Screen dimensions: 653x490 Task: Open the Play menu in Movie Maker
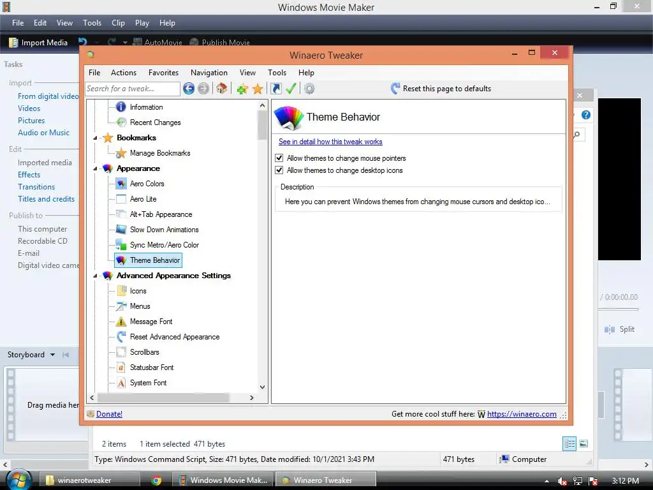pos(142,23)
